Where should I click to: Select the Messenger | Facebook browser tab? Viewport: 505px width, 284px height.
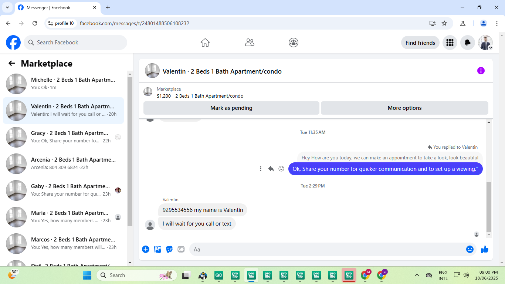tap(57, 7)
